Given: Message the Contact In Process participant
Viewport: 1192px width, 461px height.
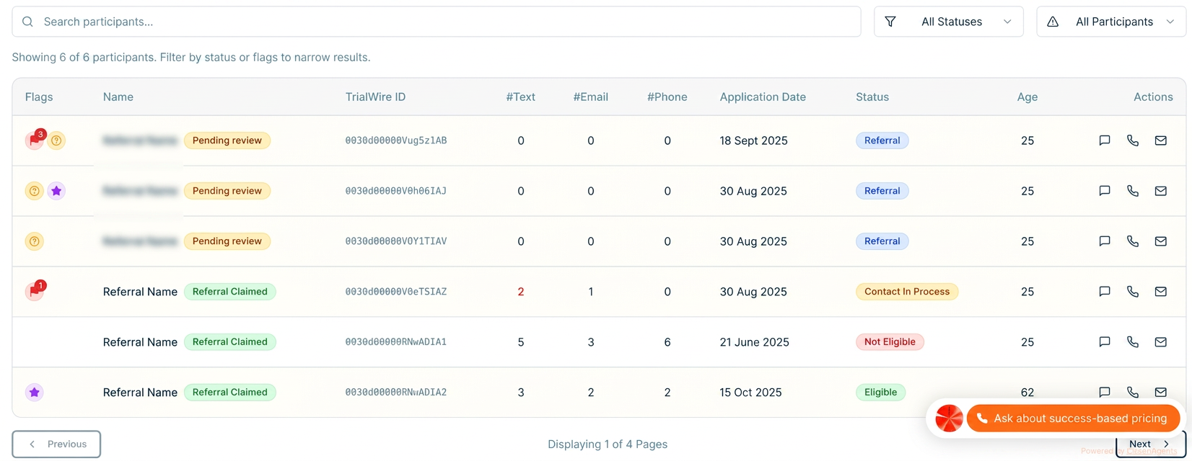Looking at the screenshot, I should pyautogui.click(x=1104, y=292).
